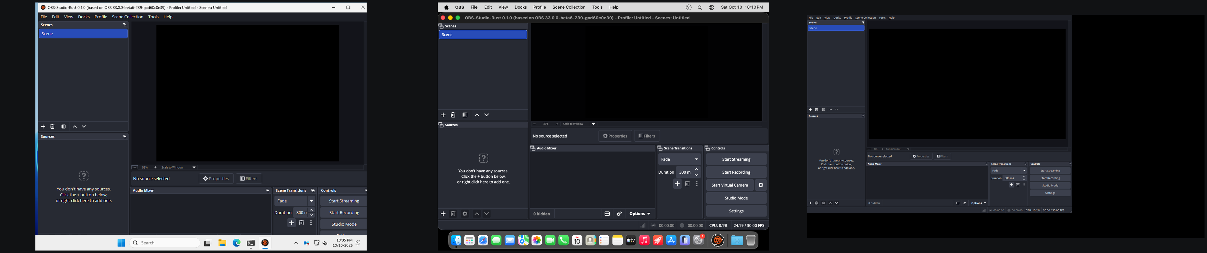Float the Sources dock in Windows OBS window
This screenshot has width=1207, height=253.
pyautogui.click(x=124, y=136)
